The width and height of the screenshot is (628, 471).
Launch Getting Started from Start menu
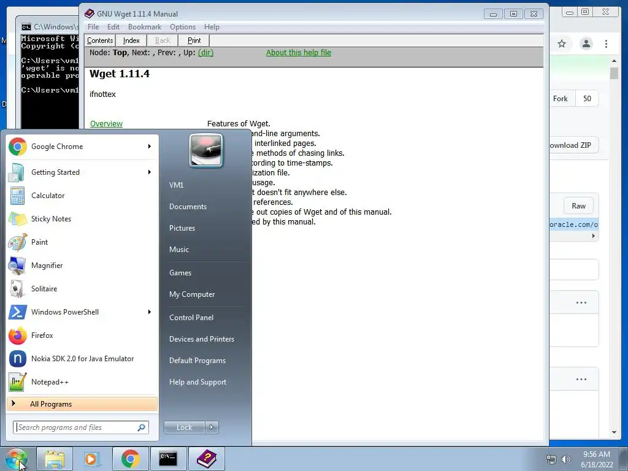(x=80, y=172)
